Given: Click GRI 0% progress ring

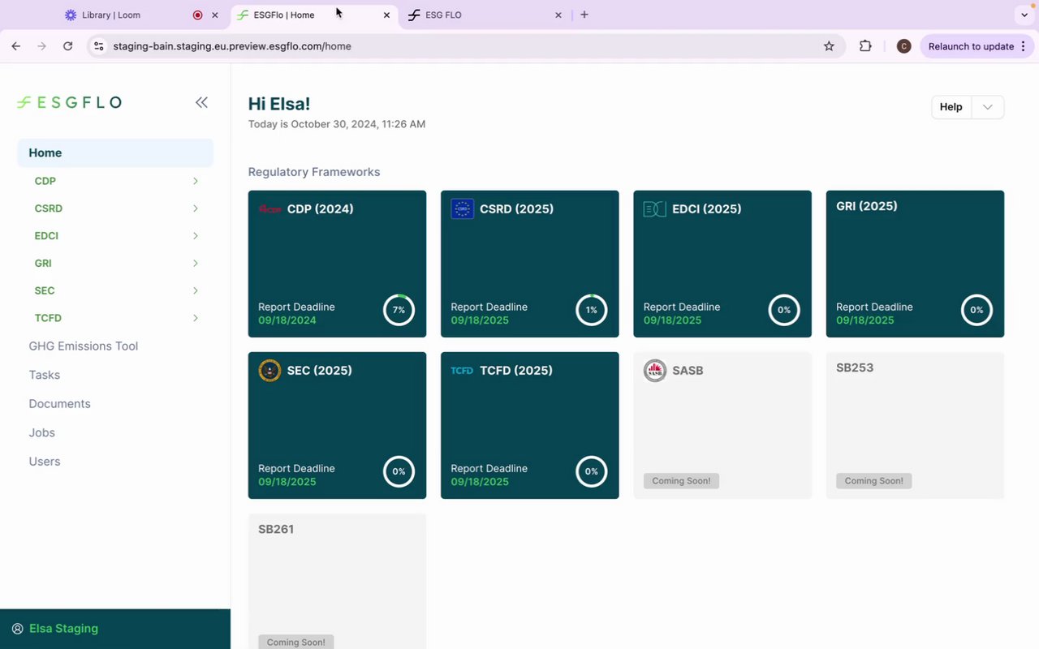Looking at the screenshot, I should coord(976,310).
